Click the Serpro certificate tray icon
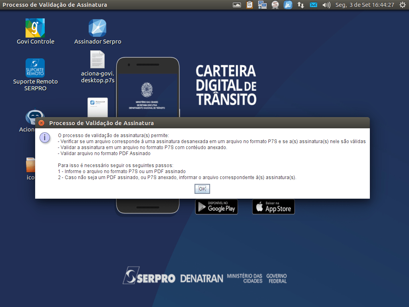 pos(275,5)
